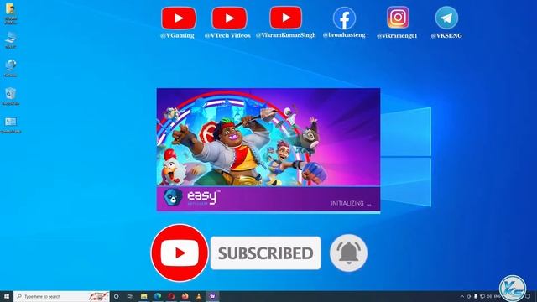The height and width of the screenshot is (302, 537).
Task: Open the Action Center notifications icon
Action: coord(528,296)
